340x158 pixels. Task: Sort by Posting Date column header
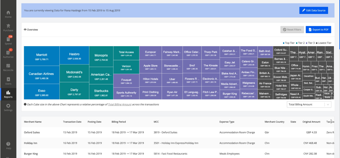(x=94, y=122)
